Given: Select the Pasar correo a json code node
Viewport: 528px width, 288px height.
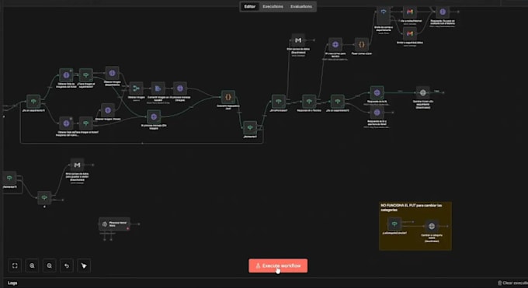Looking at the screenshot, I should pyautogui.click(x=362, y=44).
